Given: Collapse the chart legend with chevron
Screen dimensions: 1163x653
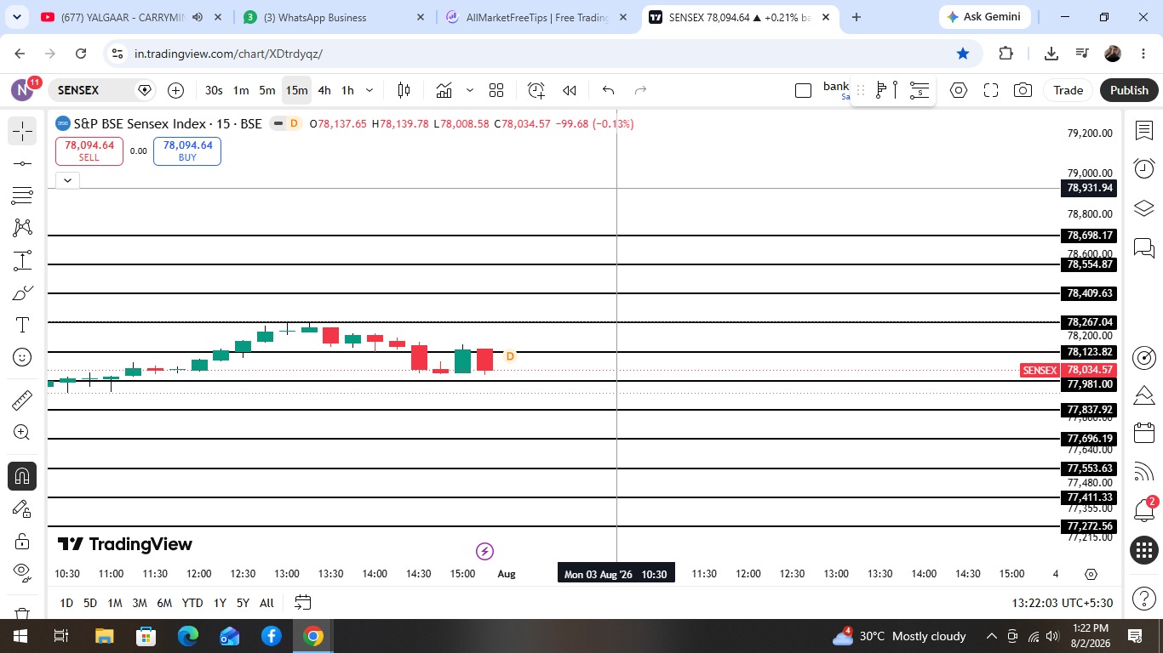Looking at the screenshot, I should coord(67,180).
